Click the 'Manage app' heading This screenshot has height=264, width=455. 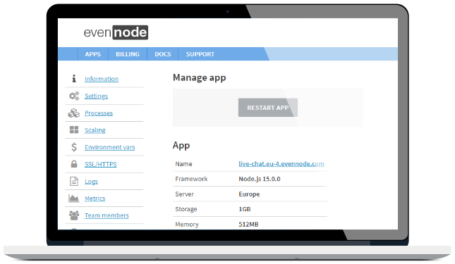[x=200, y=77]
